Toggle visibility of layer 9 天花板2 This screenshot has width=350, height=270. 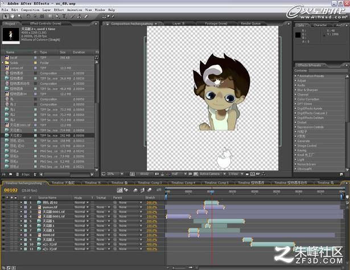pos(3,240)
